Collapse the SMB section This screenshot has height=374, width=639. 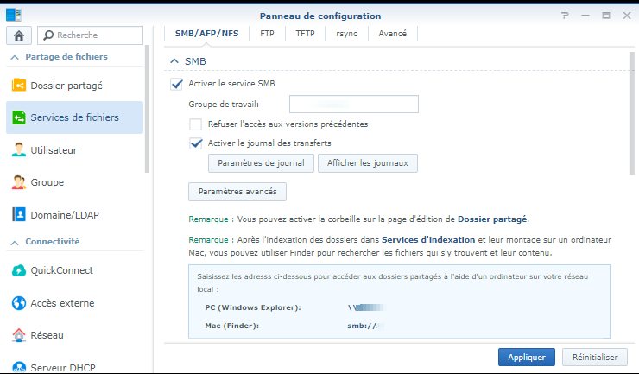click(x=175, y=61)
